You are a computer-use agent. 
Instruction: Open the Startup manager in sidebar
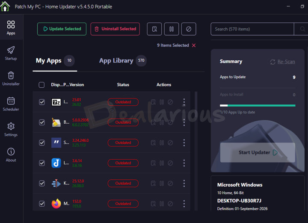pos(11,53)
